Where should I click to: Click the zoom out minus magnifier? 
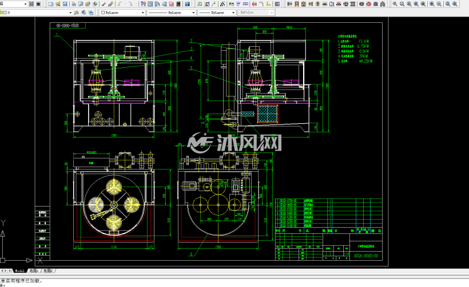(439, 4)
